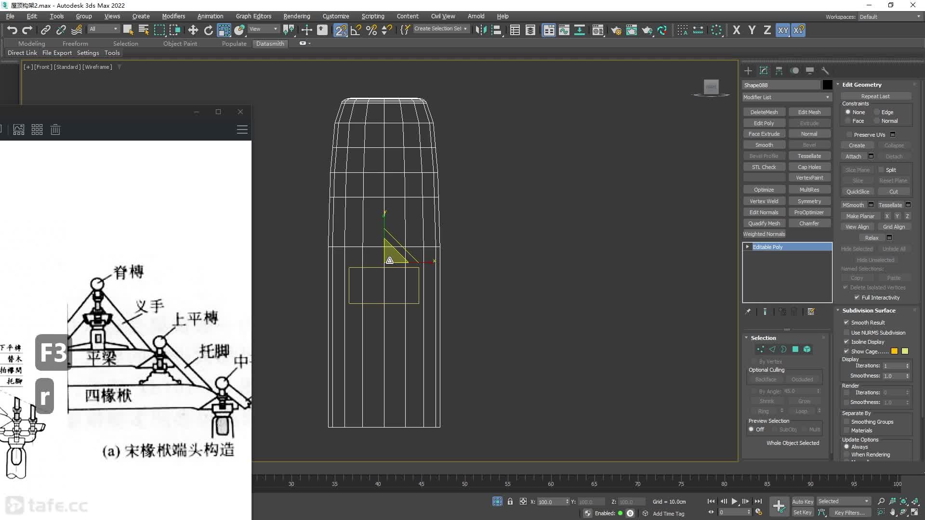Select Vertex sub-object level
This screenshot has width=925, height=520.
(x=760, y=349)
